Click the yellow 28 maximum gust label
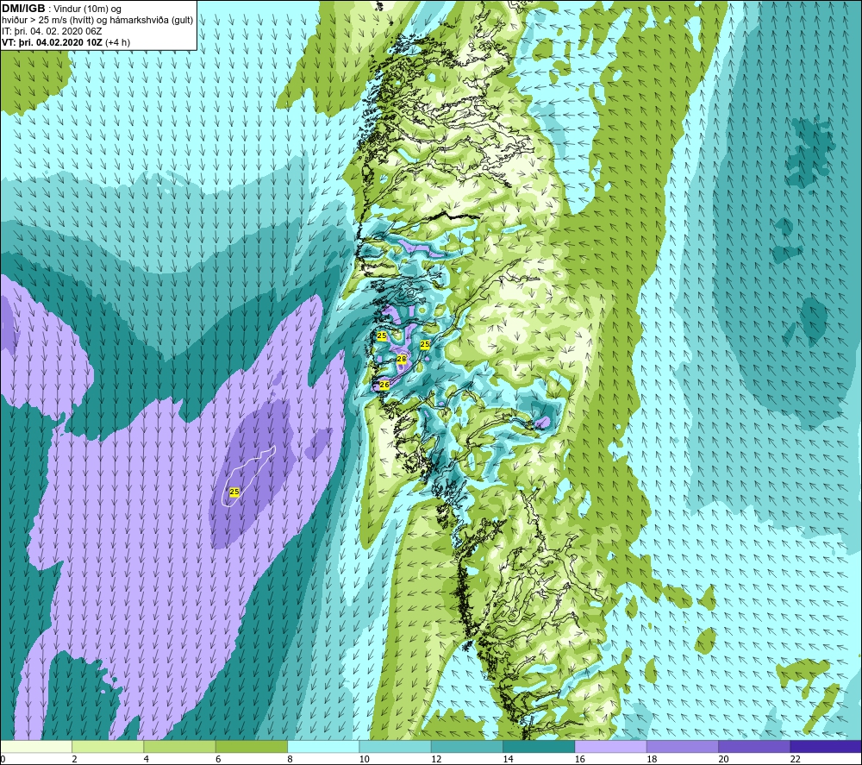Screen dimensions: 862x765 coord(402,359)
